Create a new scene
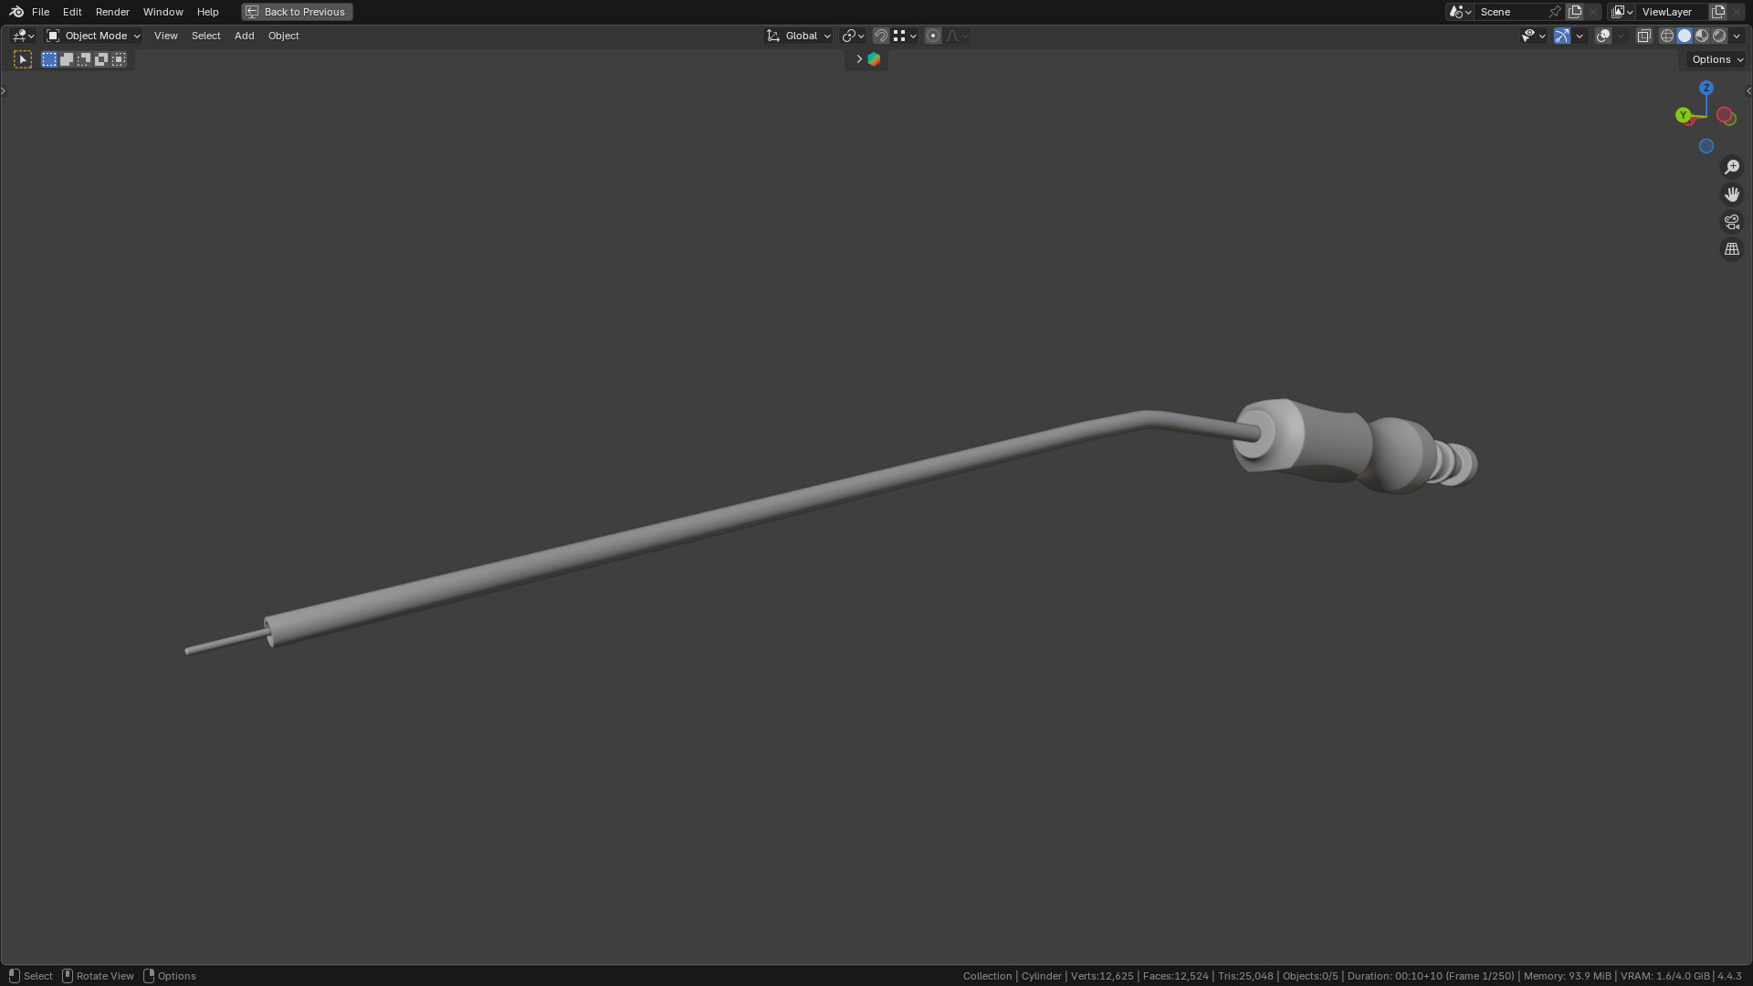 (1575, 12)
